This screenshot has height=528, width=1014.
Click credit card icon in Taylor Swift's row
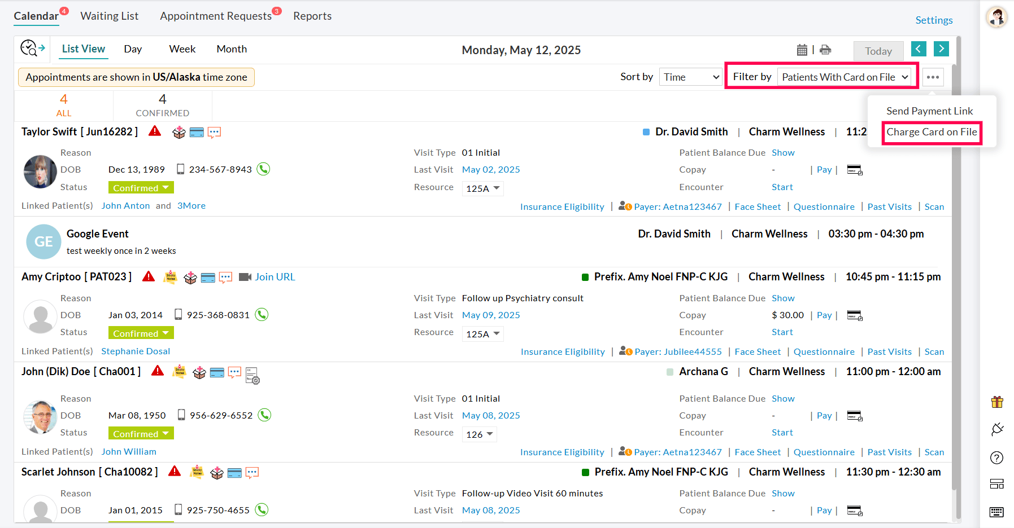pos(197,133)
